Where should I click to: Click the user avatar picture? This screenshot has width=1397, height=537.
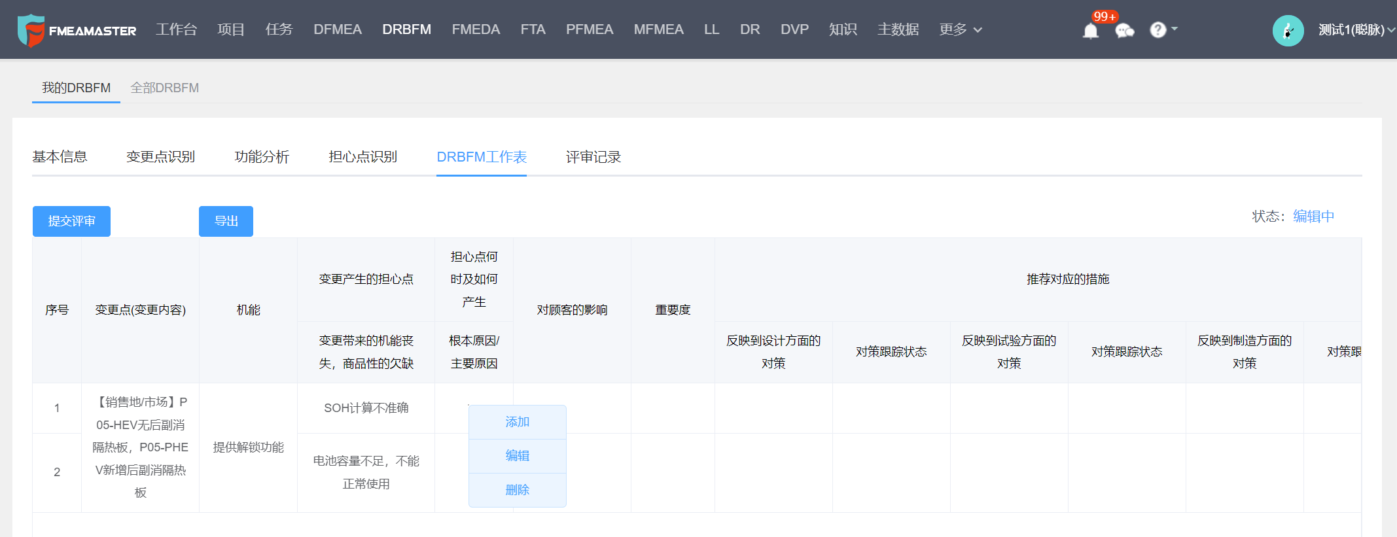(1288, 30)
